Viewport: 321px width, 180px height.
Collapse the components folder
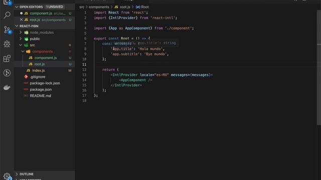pos(23,51)
